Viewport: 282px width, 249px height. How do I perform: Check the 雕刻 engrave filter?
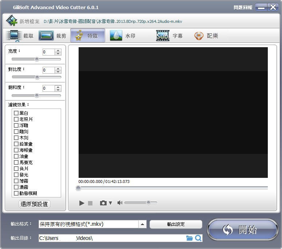(x=16, y=131)
